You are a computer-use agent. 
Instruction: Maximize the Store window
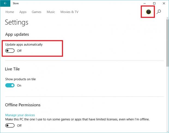click(x=154, y=3)
